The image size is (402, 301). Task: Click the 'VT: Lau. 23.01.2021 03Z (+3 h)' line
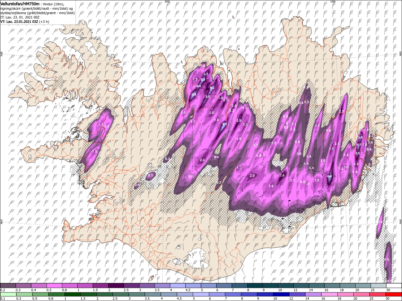[x=24, y=22]
